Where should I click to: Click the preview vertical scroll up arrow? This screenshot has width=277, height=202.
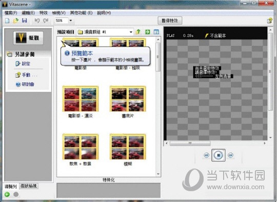click(x=270, y=30)
